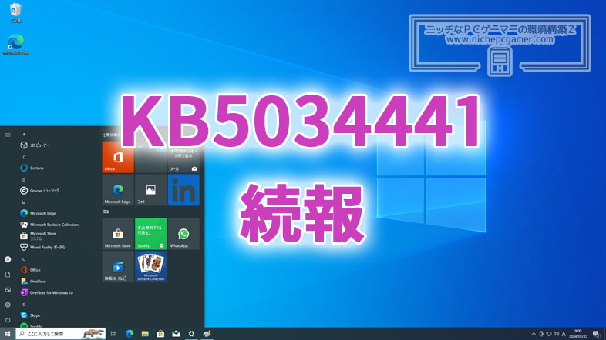Open Settings from Start sidebar

click(x=8, y=305)
